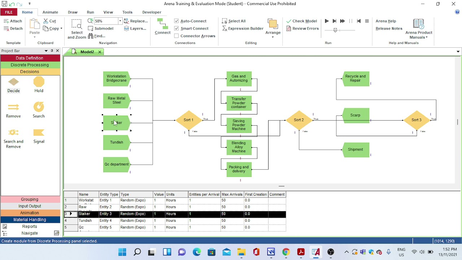Adjust the run speed slider
The height and width of the screenshot is (260, 462).
point(335,30)
